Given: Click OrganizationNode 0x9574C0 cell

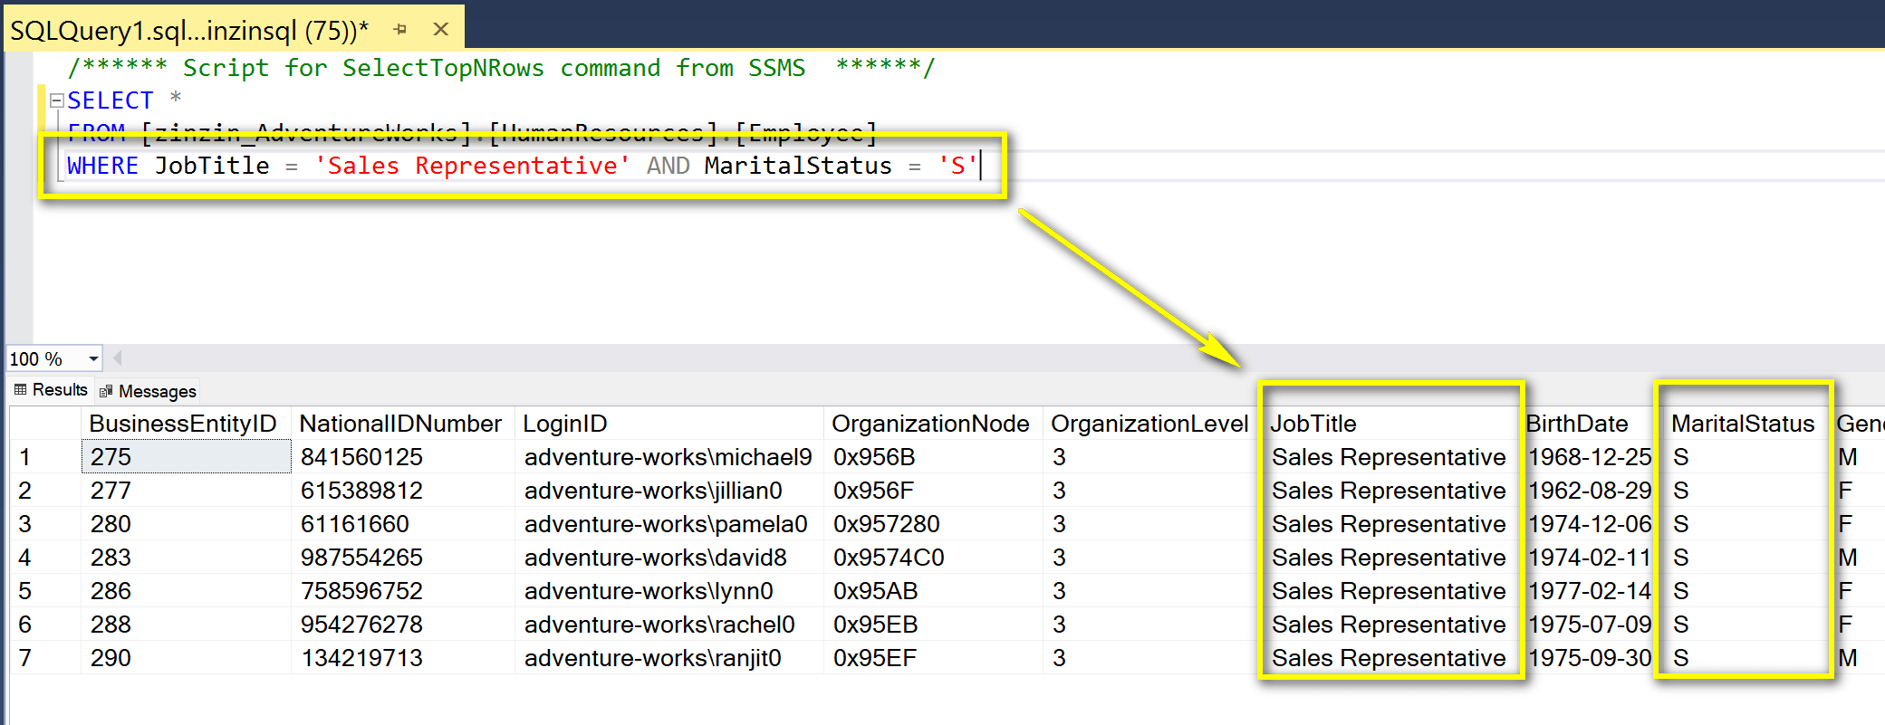Looking at the screenshot, I should pyautogui.click(x=934, y=558).
